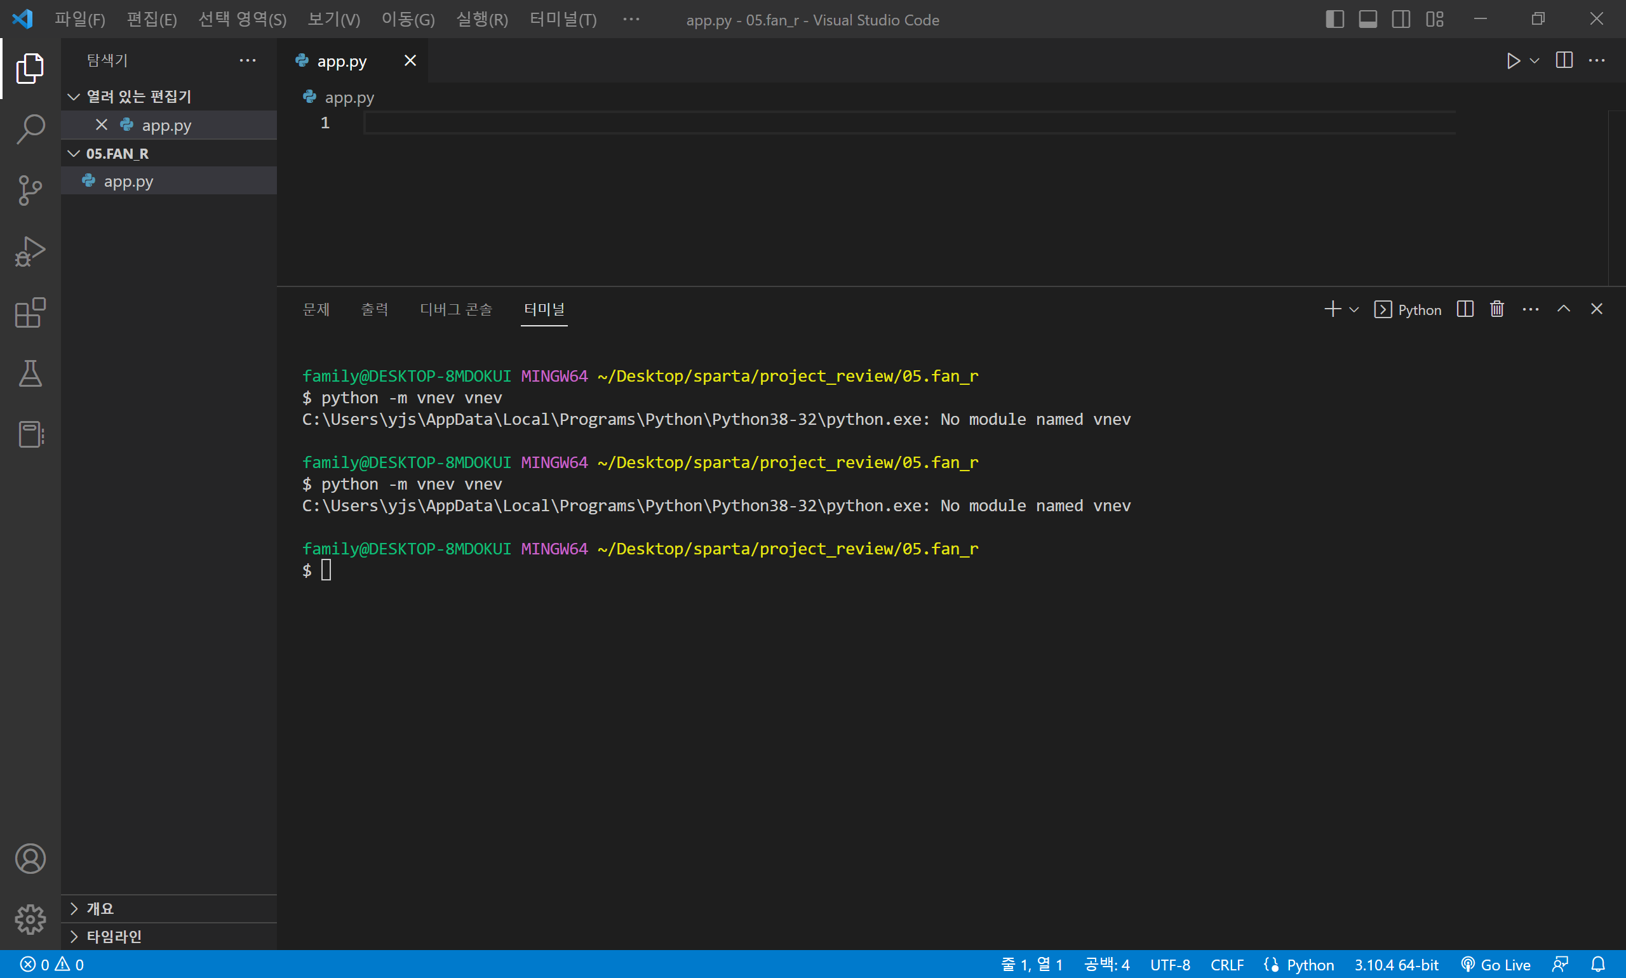Go to line via 줄 1, 열 1
This screenshot has height=978, width=1626.
[x=1031, y=965]
